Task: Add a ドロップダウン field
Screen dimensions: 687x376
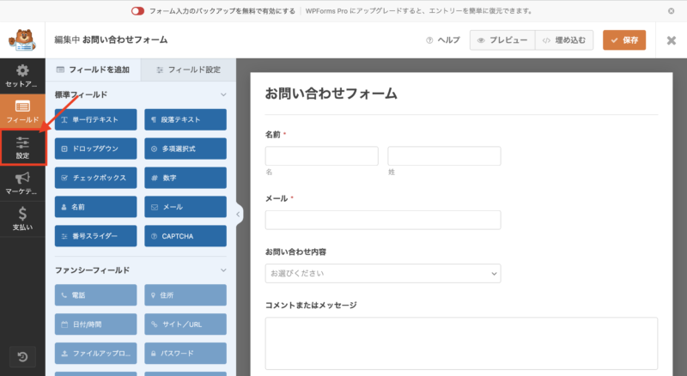Action: coord(95,149)
